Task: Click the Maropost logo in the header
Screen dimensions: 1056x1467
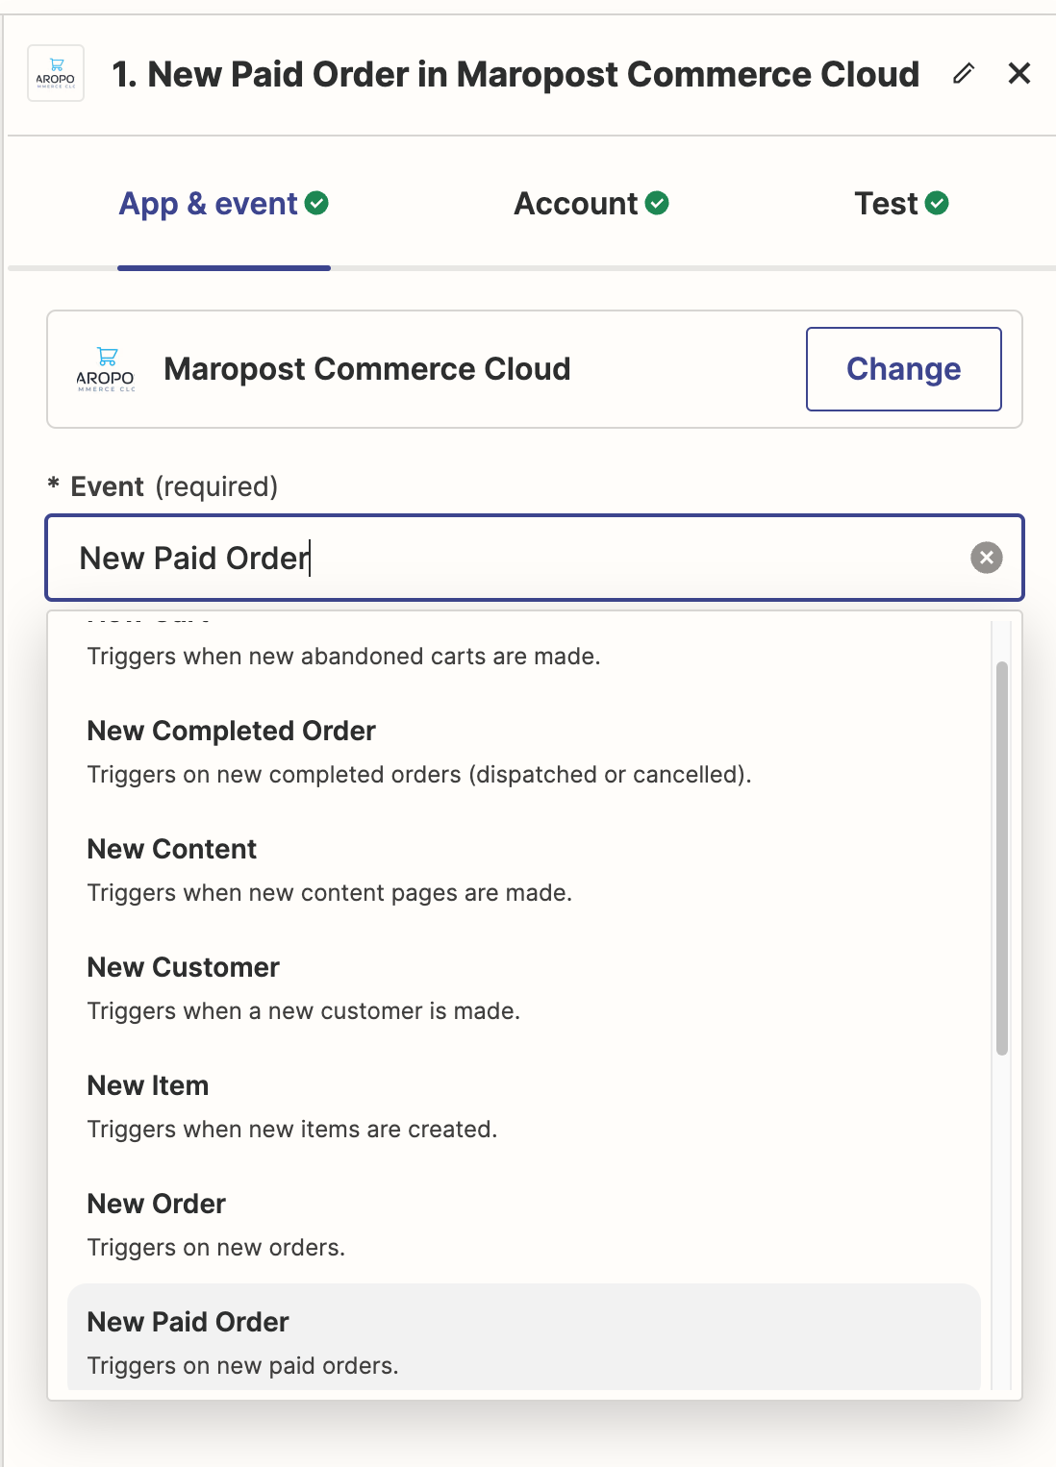Action: (56, 73)
